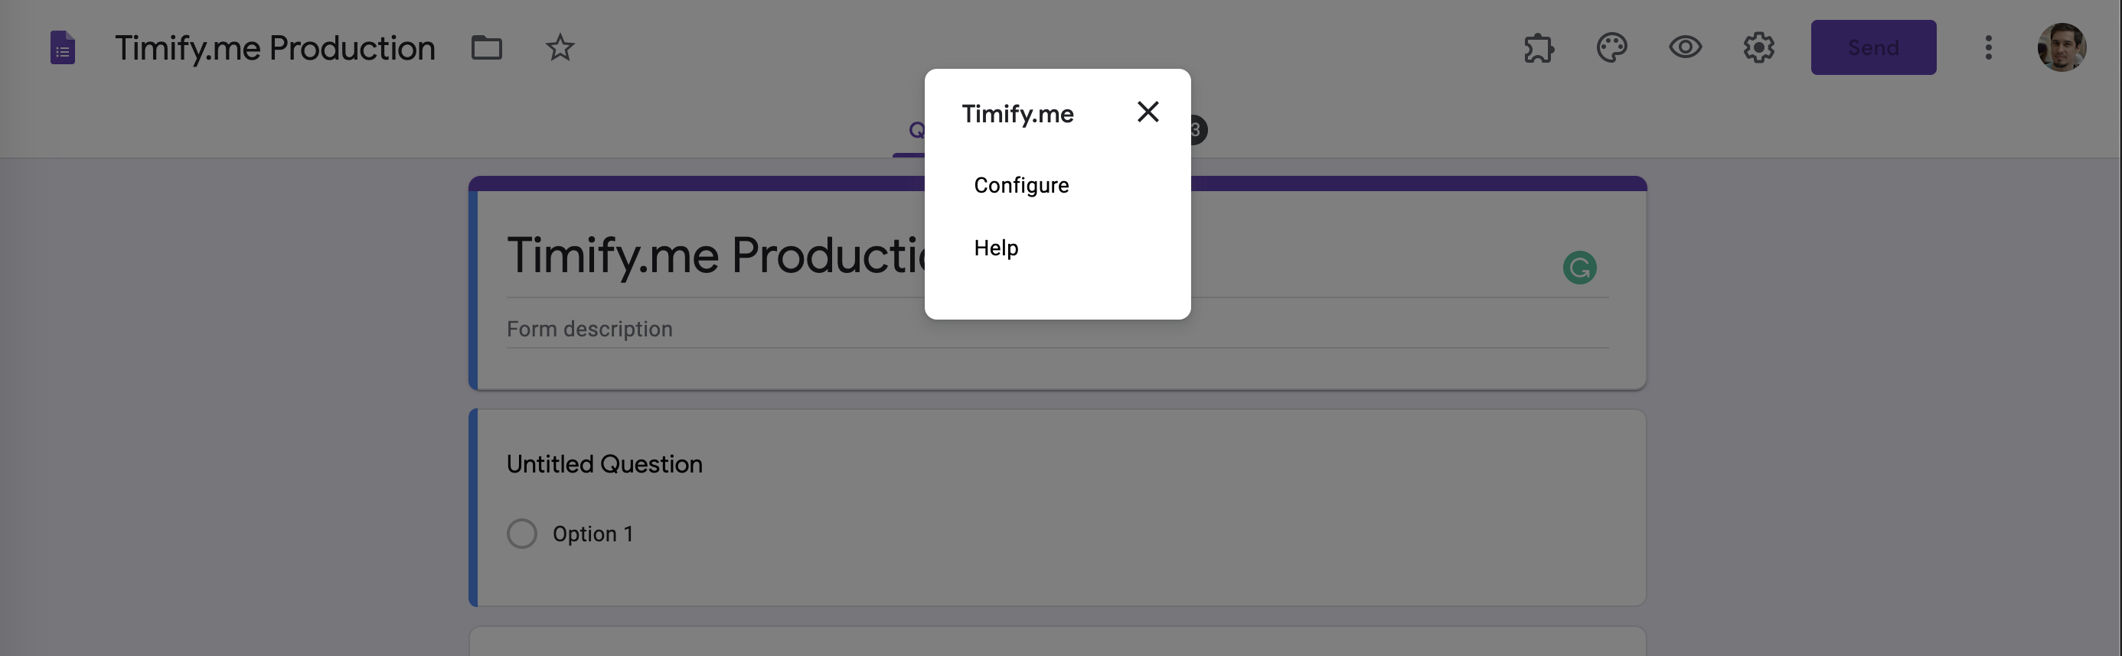Click the Grammarly icon in title field
This screenshot has width=2122, height=656.
click(1579, 268)
